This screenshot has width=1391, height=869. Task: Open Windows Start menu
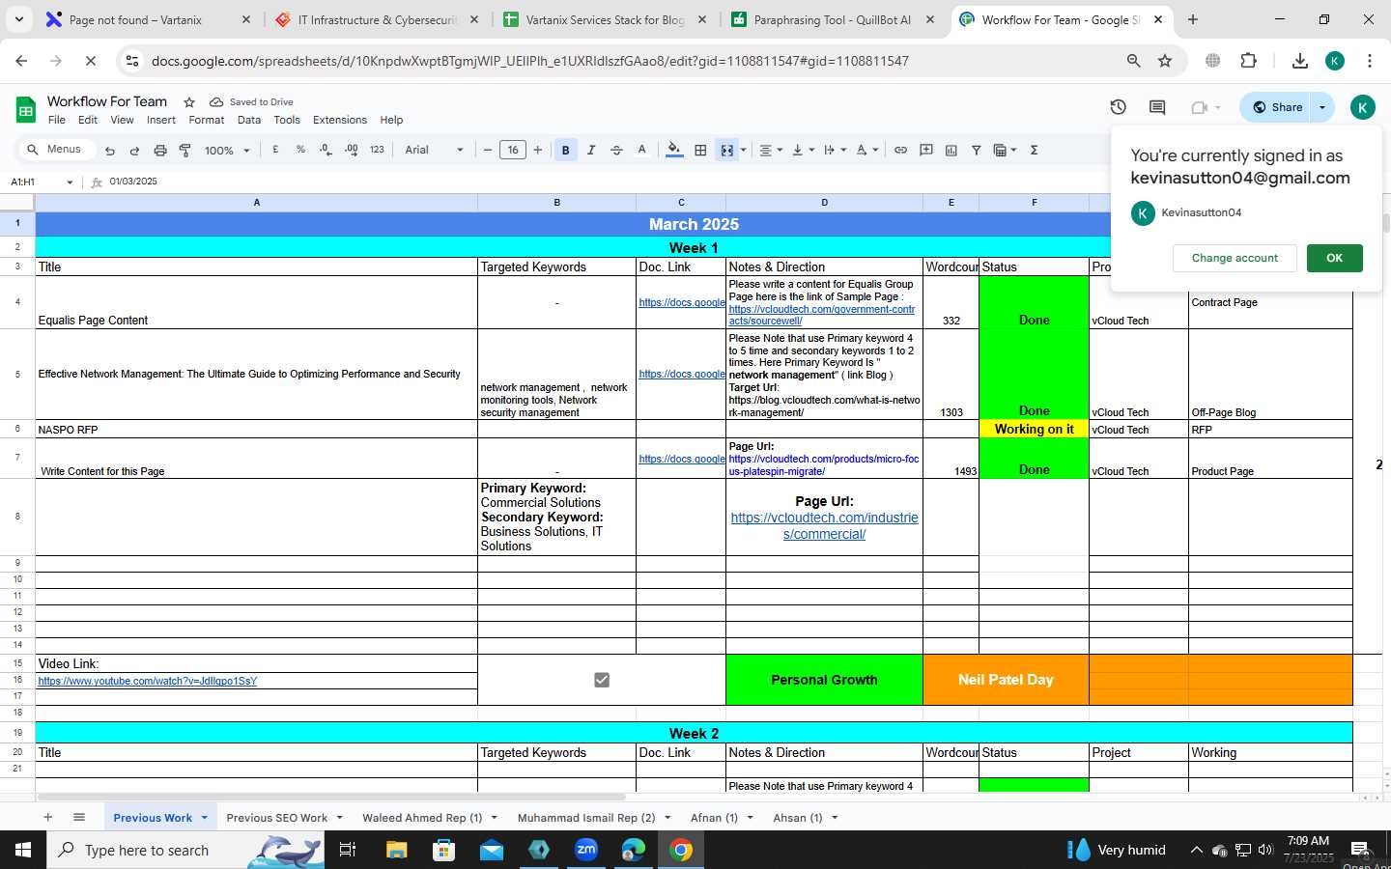[x=23, y=850]
